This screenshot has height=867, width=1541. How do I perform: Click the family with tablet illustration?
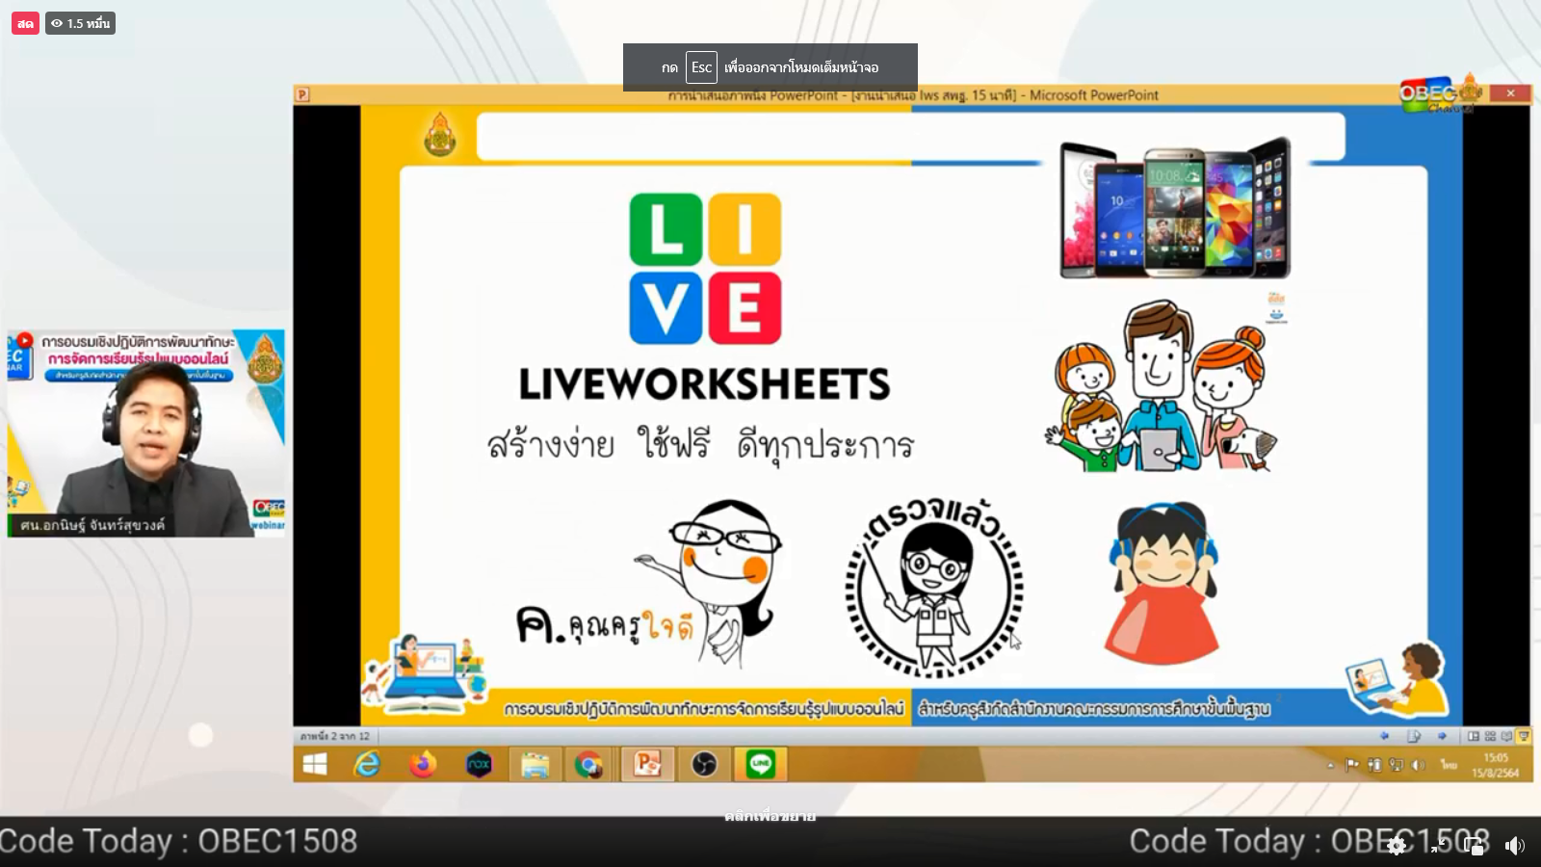click(1161, 386)
